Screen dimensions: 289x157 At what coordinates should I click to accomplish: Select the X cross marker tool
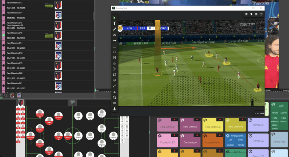point(115,35)
